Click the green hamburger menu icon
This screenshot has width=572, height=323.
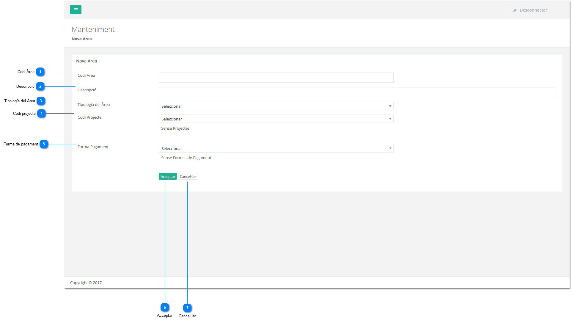tap(76, 10)
